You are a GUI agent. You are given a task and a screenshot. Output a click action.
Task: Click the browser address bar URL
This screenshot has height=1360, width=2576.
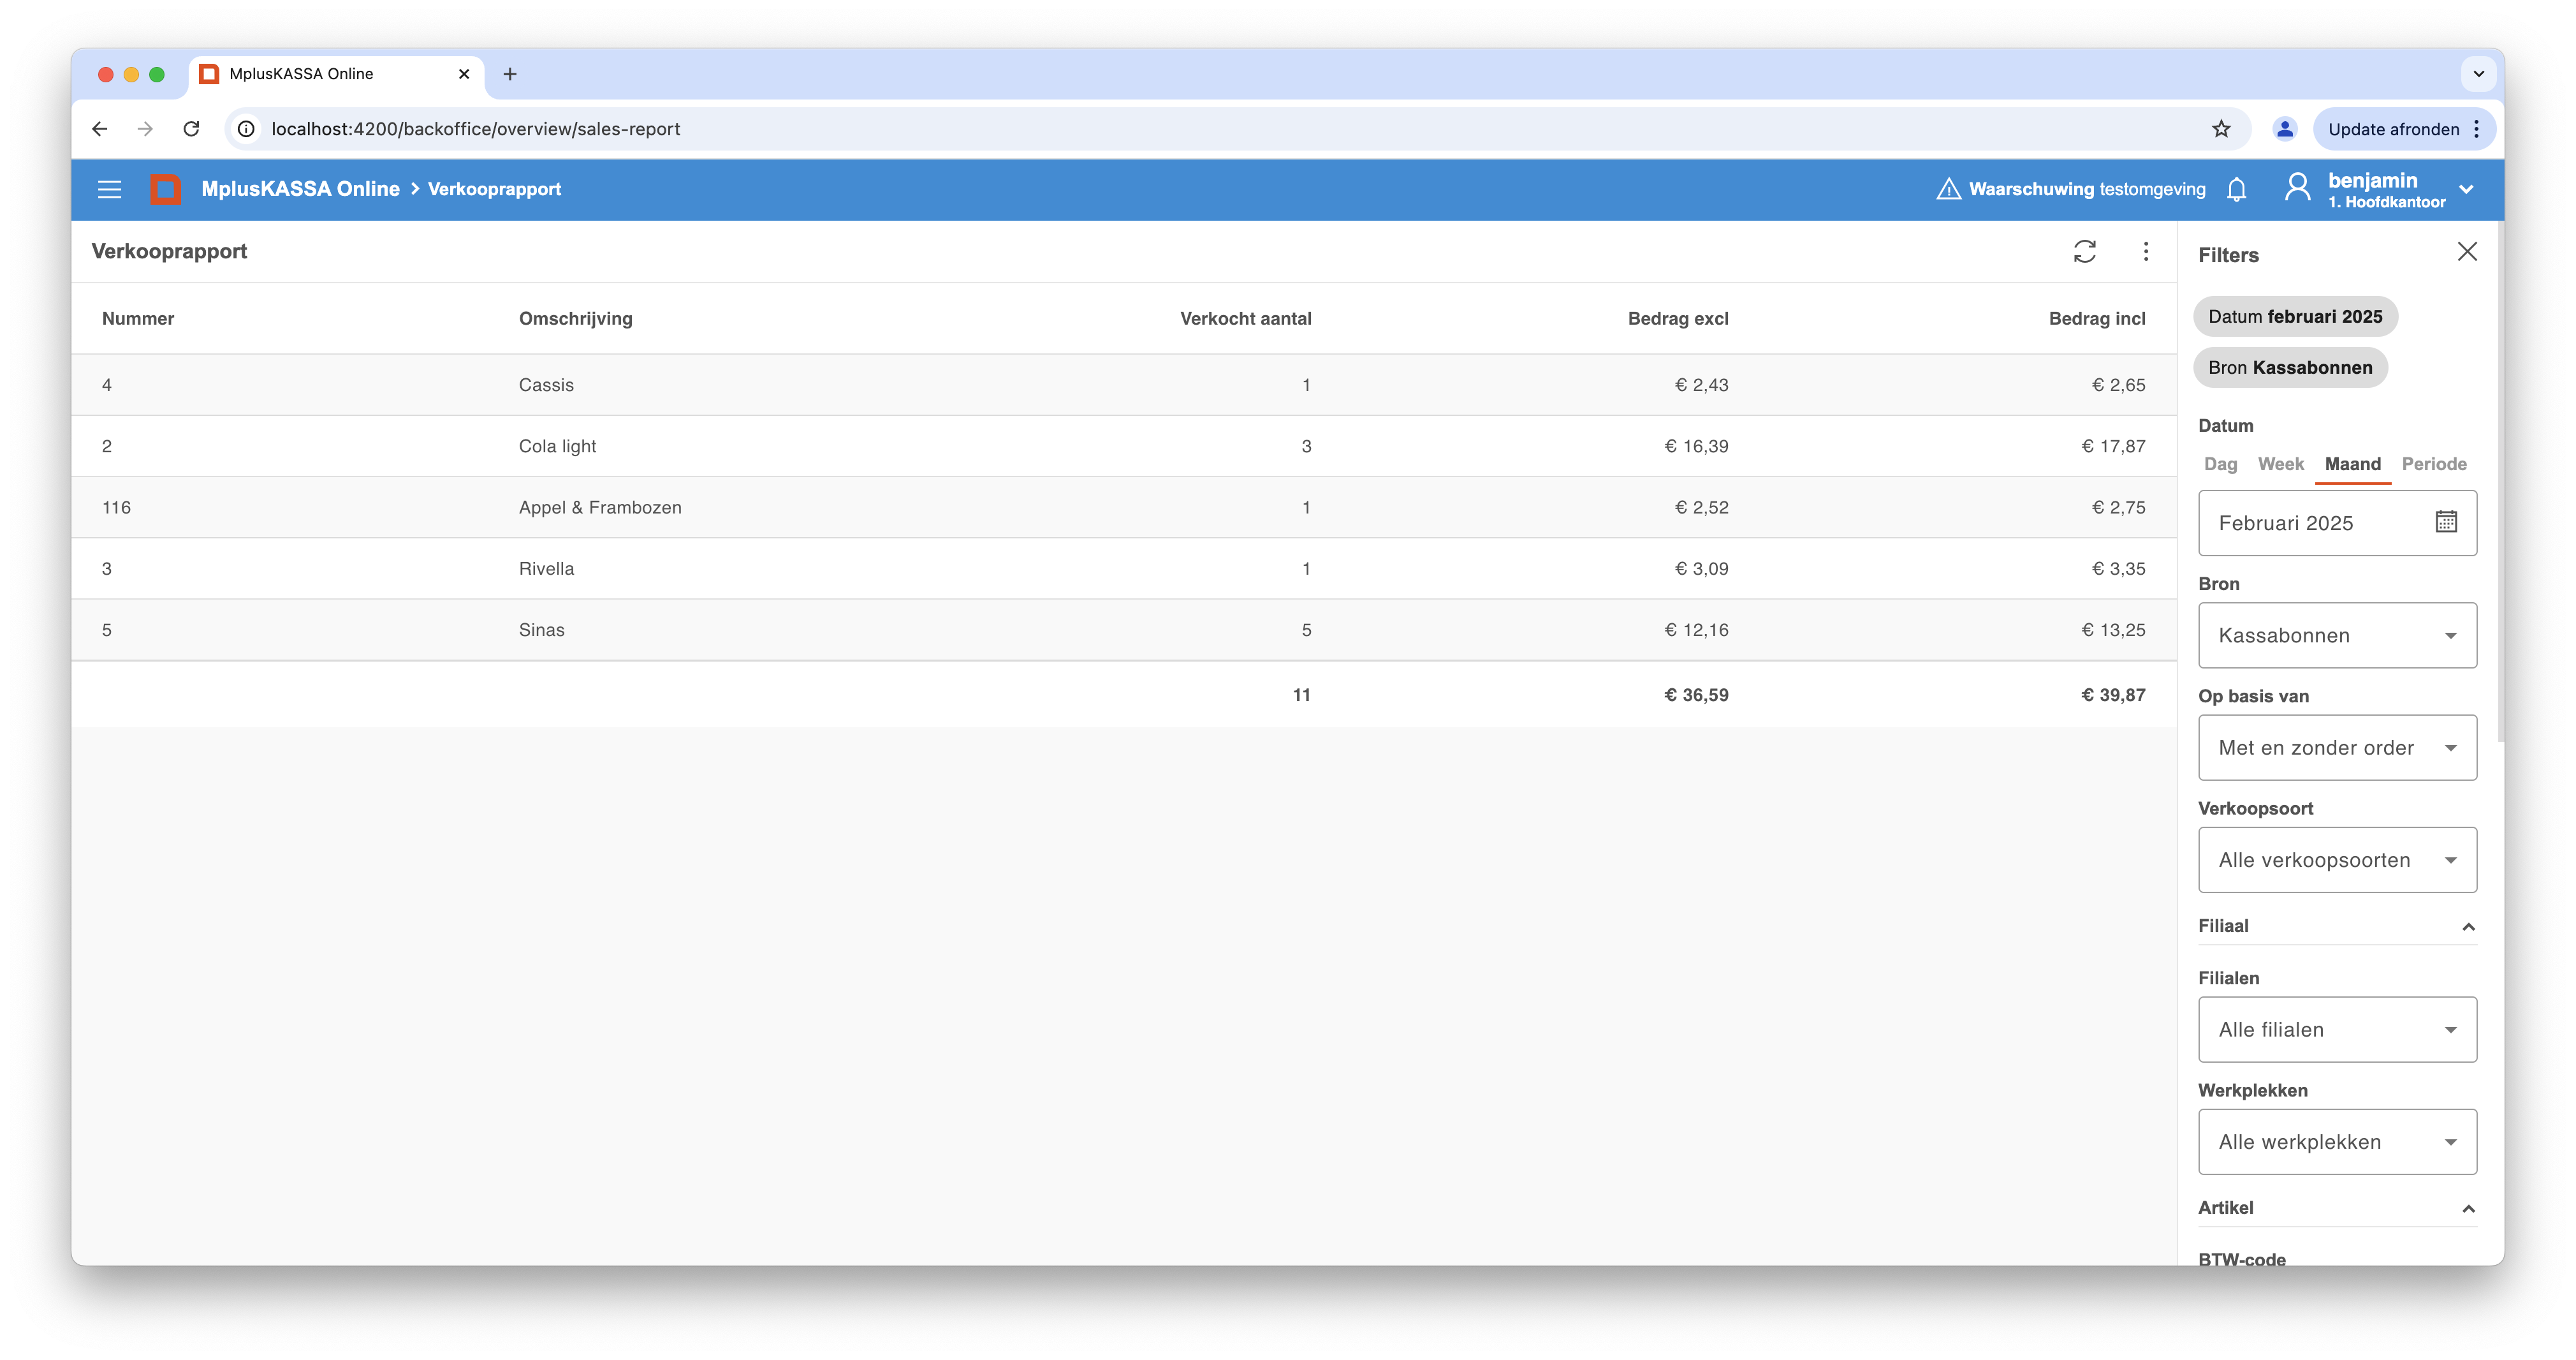point(475,129)
